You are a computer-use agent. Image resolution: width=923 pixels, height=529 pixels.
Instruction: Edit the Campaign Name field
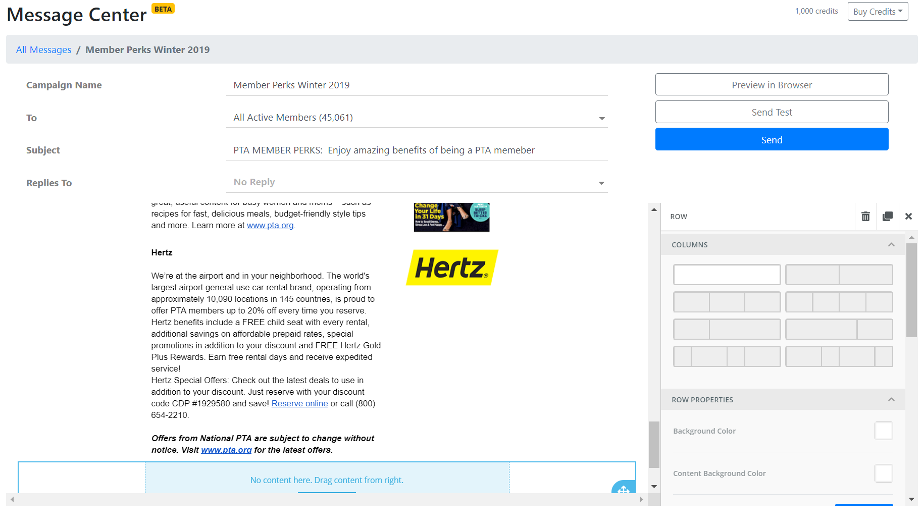tap(417, 85)
